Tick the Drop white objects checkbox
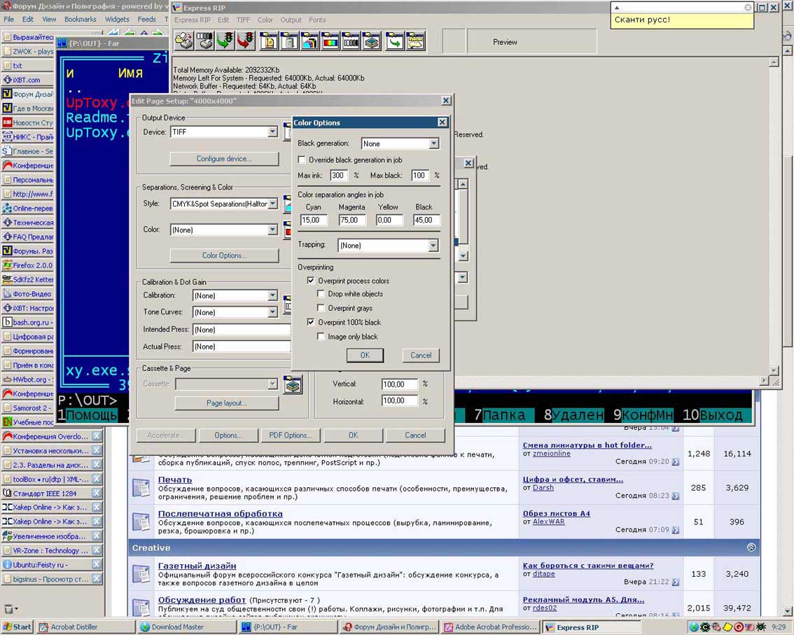Image resolution: width=794 pixels, height=635 pixels. coord(321,294)
